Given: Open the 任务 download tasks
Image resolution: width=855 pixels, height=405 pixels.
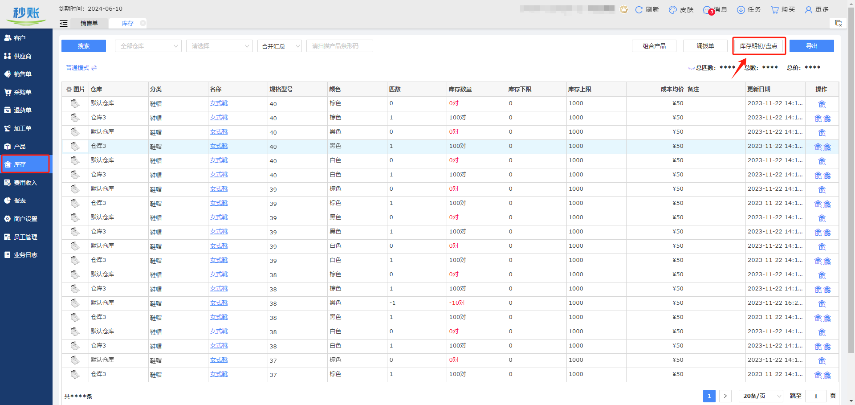Looking at the screenshot, I should [749, 9].
